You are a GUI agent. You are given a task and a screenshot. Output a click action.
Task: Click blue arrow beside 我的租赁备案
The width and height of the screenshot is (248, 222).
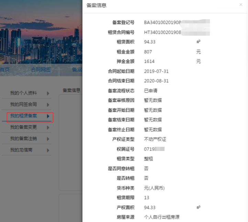[x=48, y=116]
